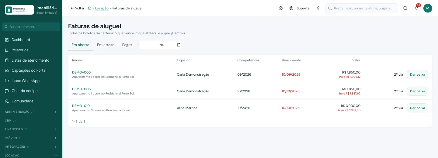
Task: Expand the CRM sidebar section
Action: coord(31,121)
